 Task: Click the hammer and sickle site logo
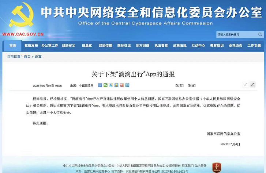click(x=22, y=15)
